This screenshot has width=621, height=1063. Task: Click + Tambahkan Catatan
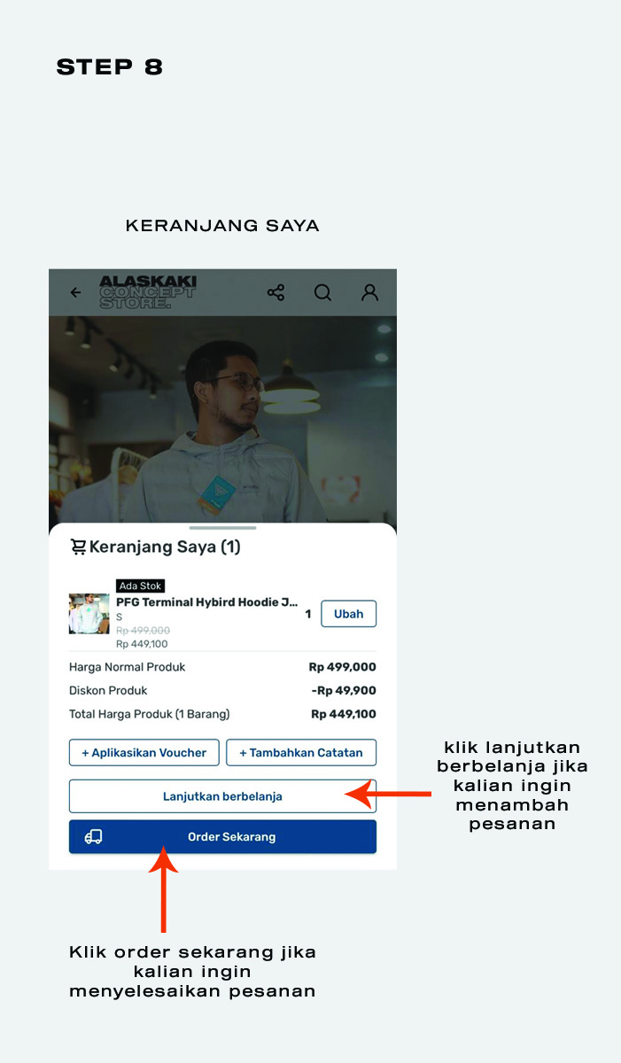(x=301, y=753)
